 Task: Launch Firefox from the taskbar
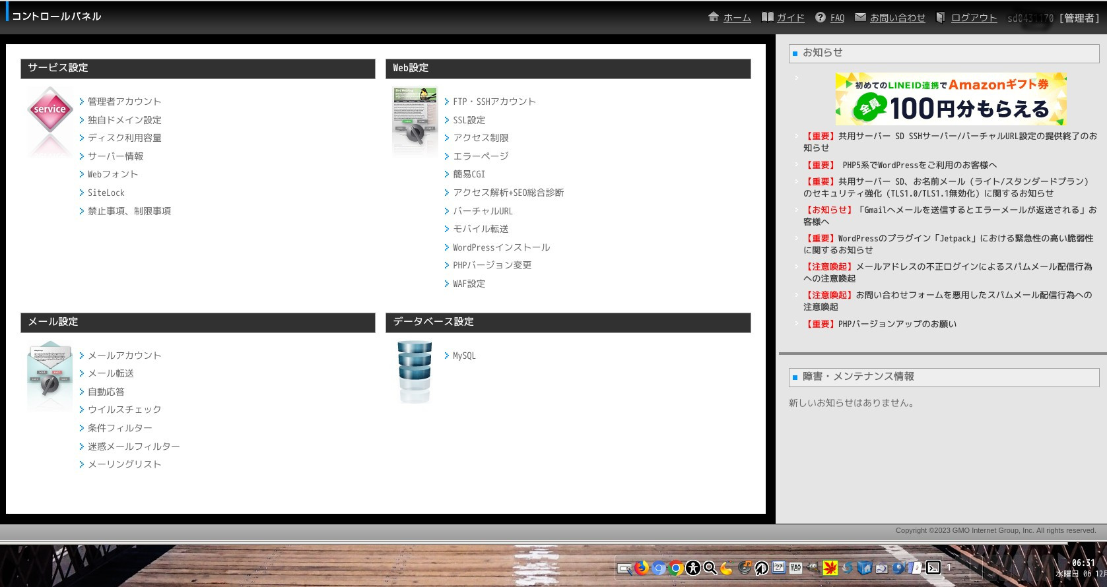pyautogui.click(x=641, y=567)
